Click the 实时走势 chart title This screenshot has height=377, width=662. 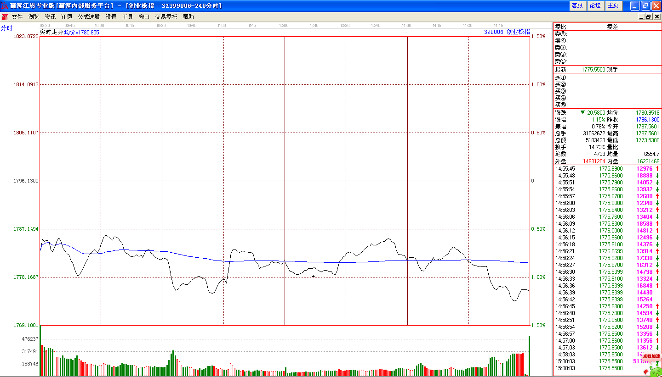click(51, 32)
